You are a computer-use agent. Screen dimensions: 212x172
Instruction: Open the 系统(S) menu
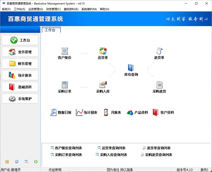(x=6, y=9)
